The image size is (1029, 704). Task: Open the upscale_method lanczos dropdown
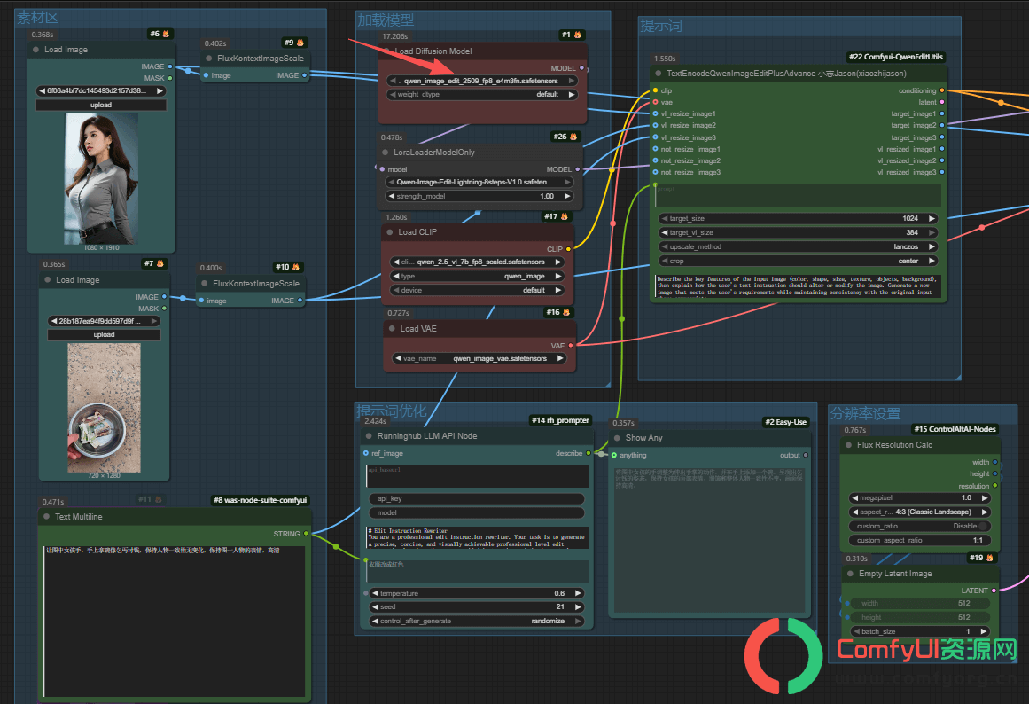pos(798,246)
